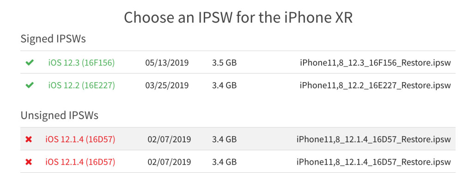Click the Signed IPSWs section heading
Image resolution: width=462 pixels, height=173 pixels.
[x=53, y=39]
